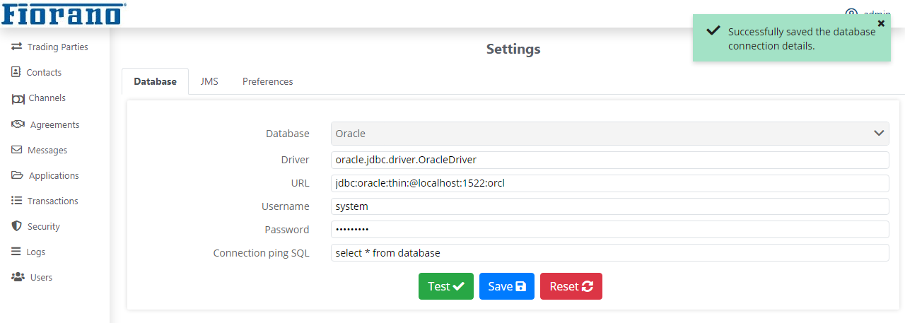Open the Preferences tab
The width and height of the screenshot is (905, 323).
pyautogui.click(x=267, y=81)
